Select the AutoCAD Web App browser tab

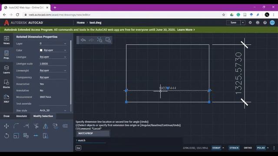(x=26, y=8)
